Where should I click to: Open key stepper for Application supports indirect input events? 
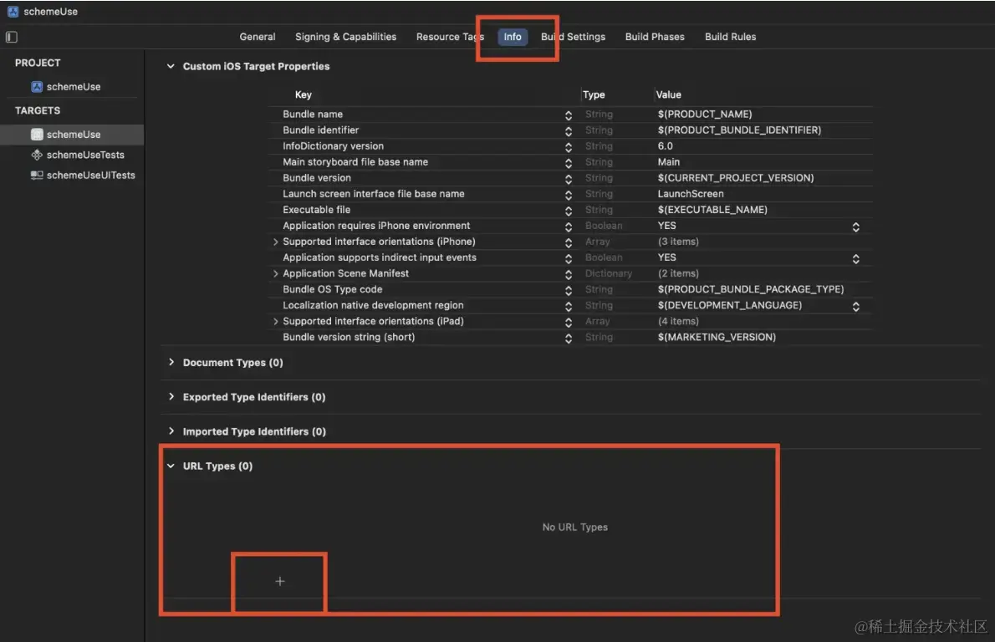[x=569, y=258]
